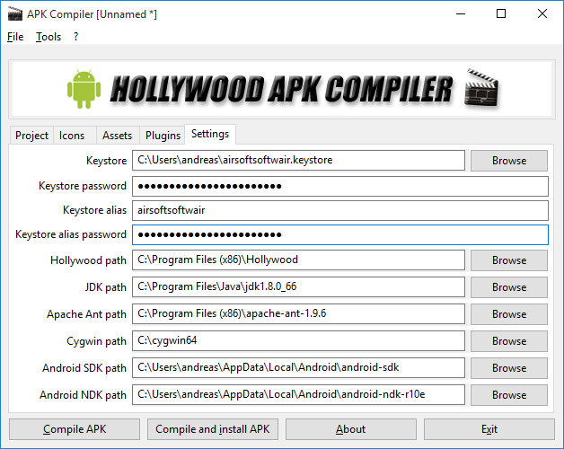Switch to the Project tab

(x=31, y=136)
